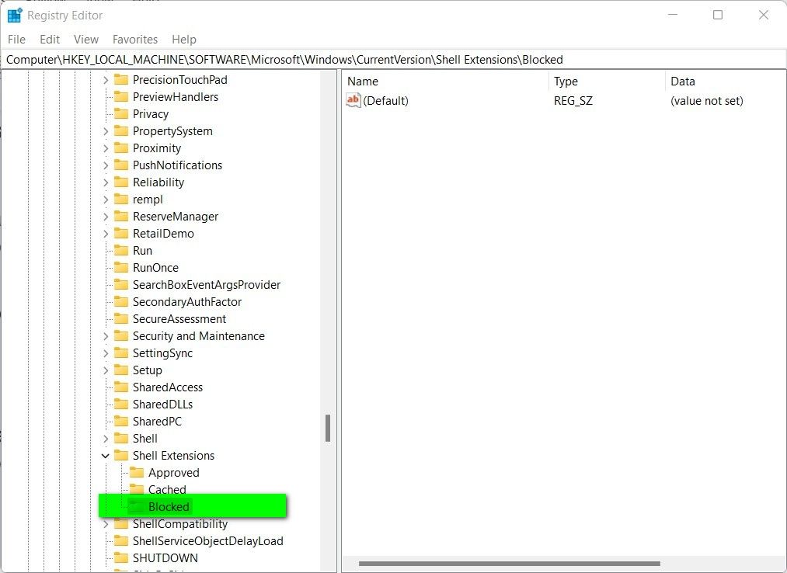
Task: Collapse the Shell Extensions key
Action: [106, 456]
